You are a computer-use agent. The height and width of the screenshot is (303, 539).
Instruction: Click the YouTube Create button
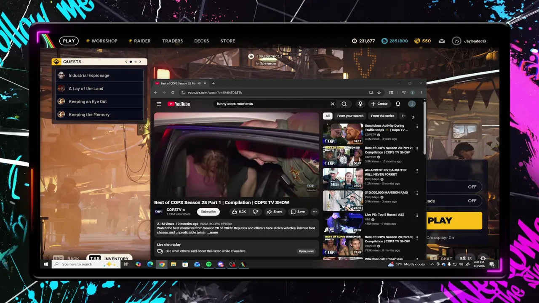pyautogui.click(x=379, y=104)
